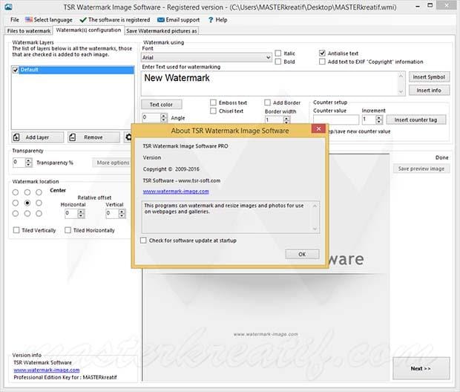The width and height of the screenshot is (460, 392).
Task: Click the More options button
Action: (112, 163)
